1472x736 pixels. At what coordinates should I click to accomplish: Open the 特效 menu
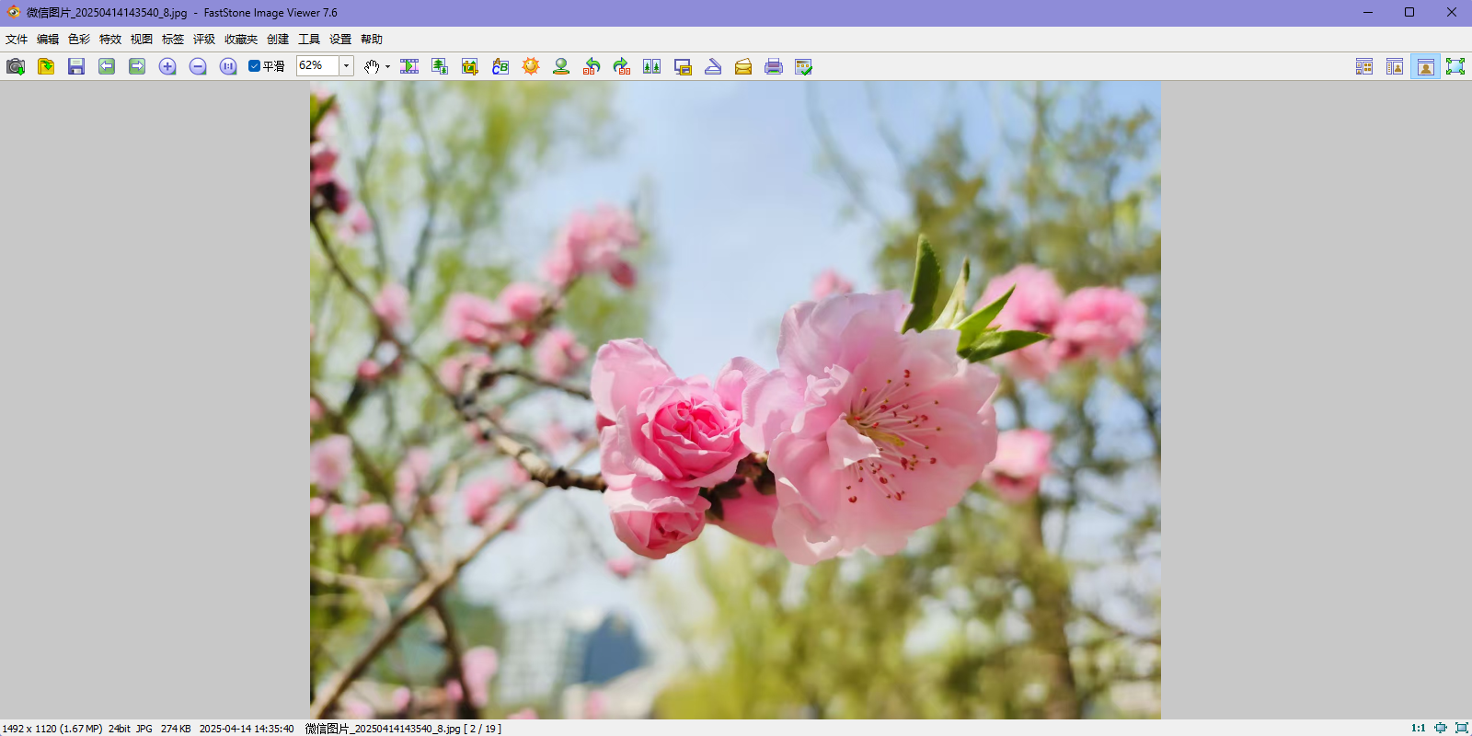pyautogui.click(x=110, y=40)
